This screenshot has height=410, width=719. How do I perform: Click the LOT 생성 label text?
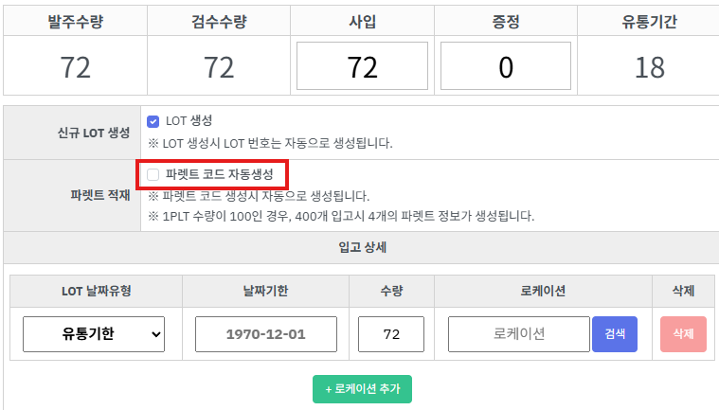pos(189,121)
